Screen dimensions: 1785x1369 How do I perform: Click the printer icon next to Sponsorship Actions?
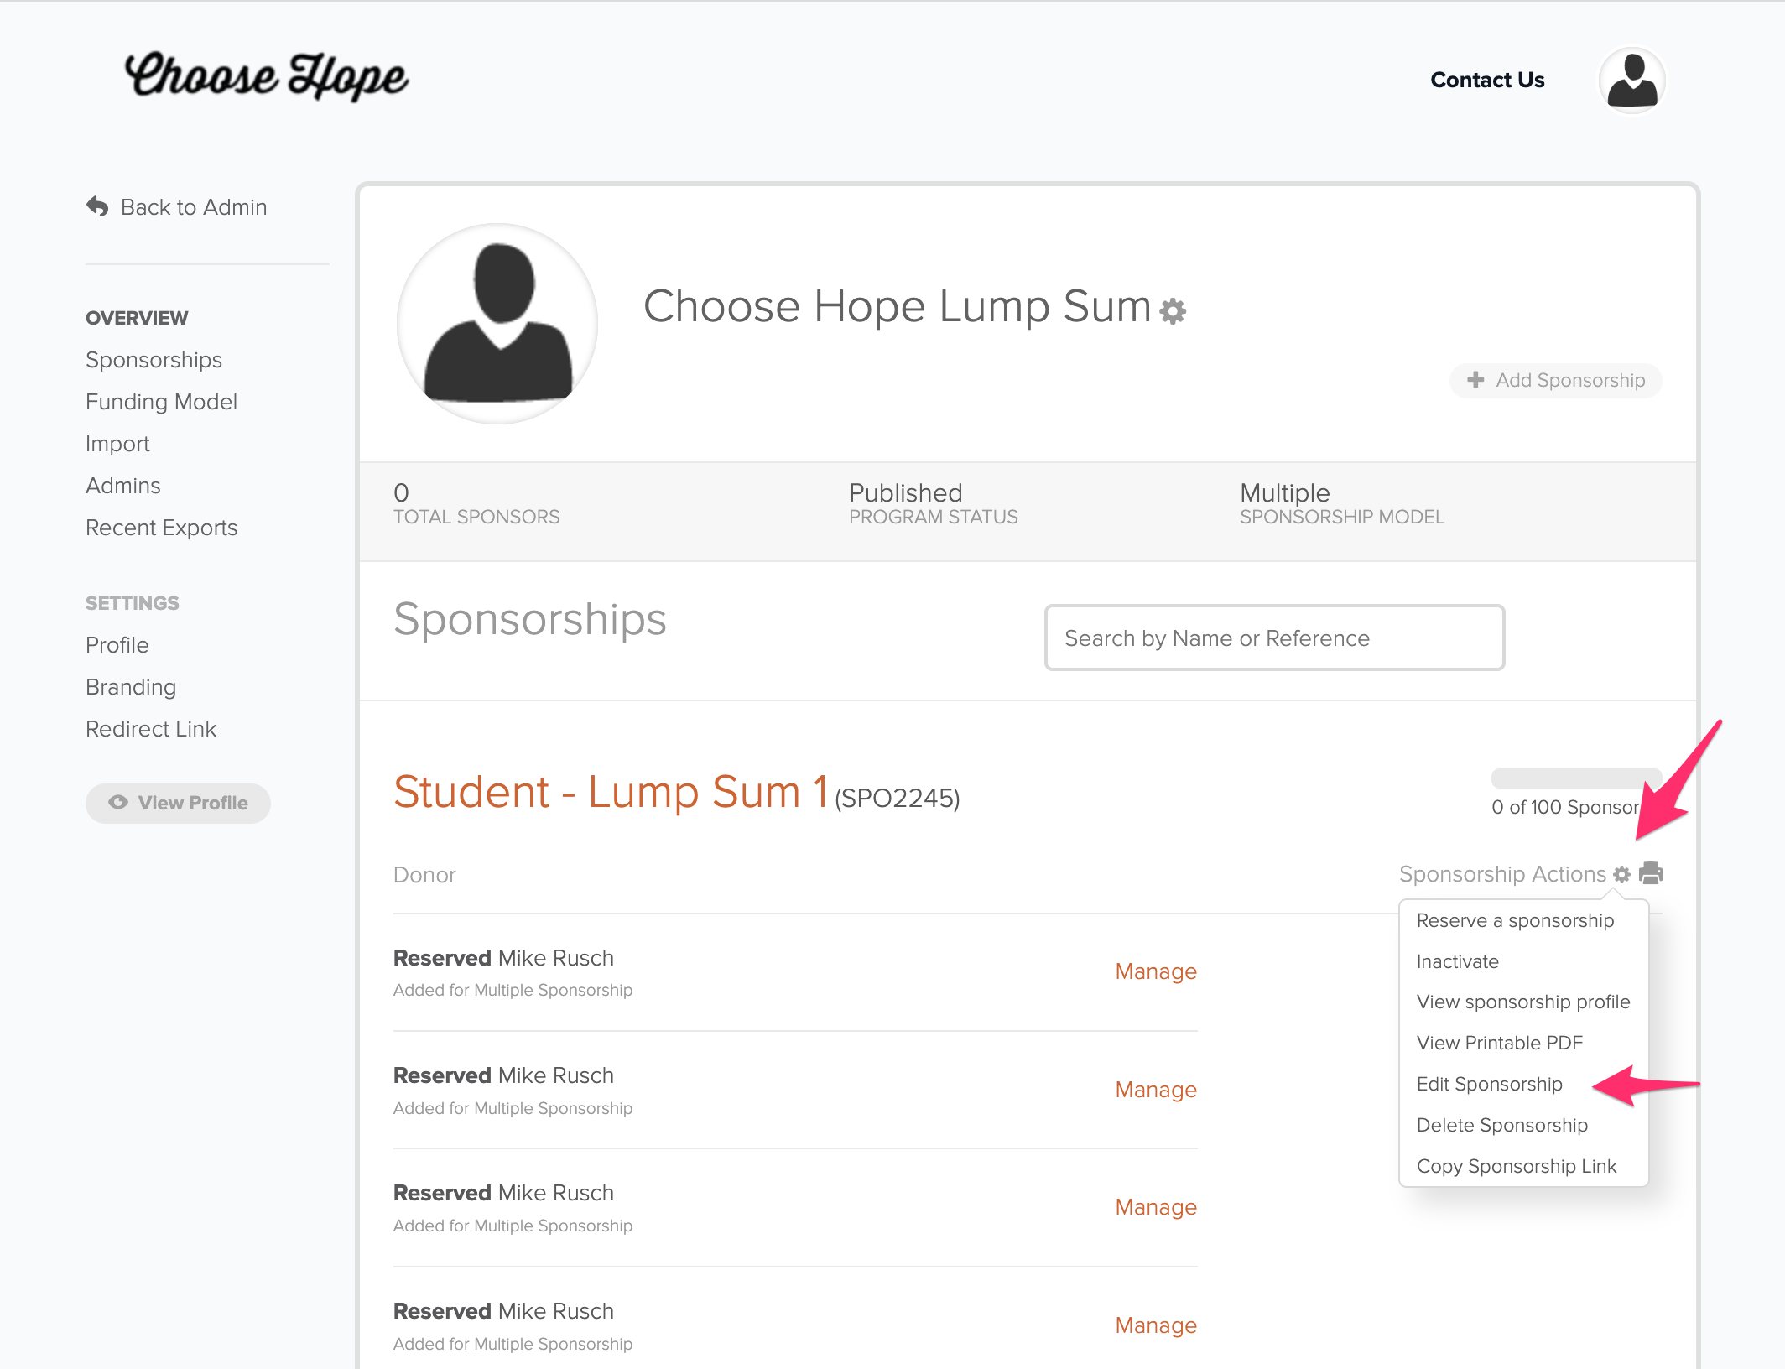[x=1651, y=873]
